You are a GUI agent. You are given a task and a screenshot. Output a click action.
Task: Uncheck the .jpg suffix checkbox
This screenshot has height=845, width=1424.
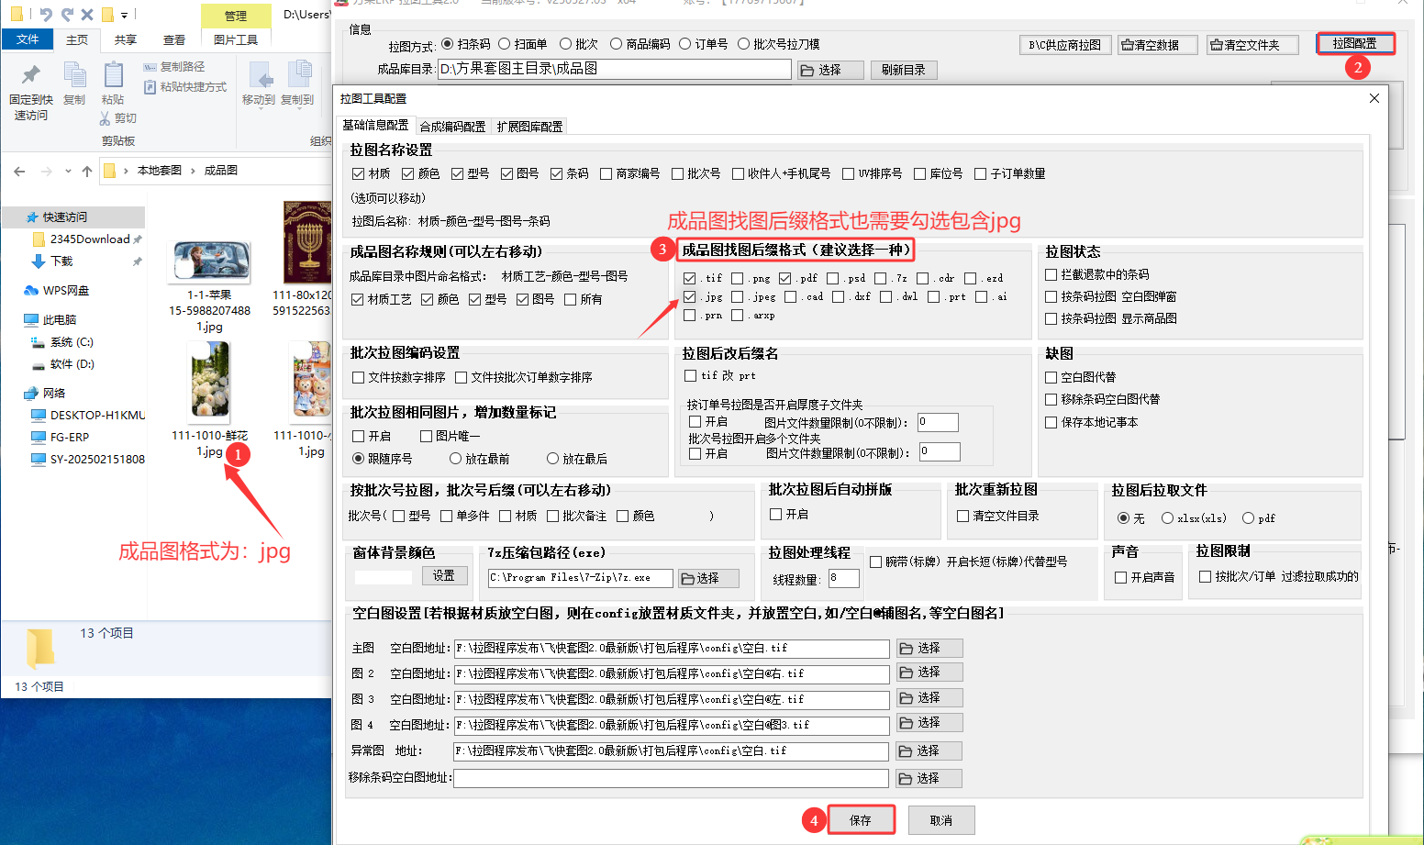coord(690,296)
